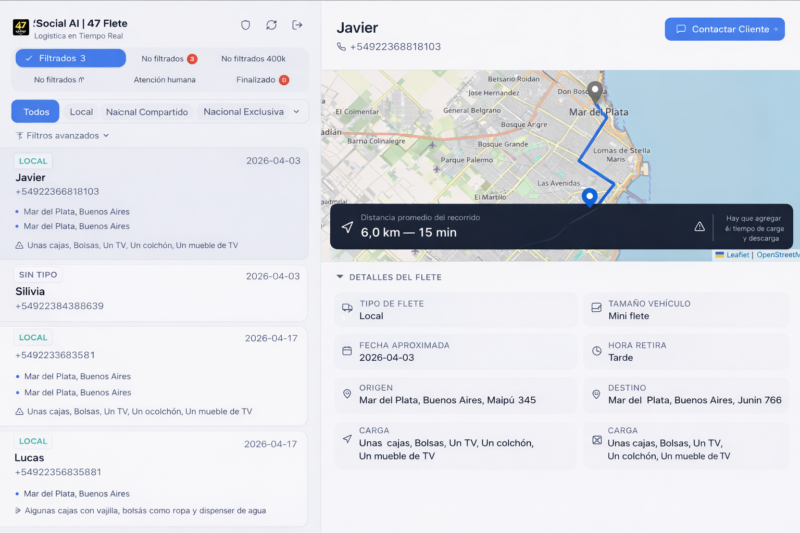Click the 47 Flete logo

pyautogui.click(x=21, y=27)
